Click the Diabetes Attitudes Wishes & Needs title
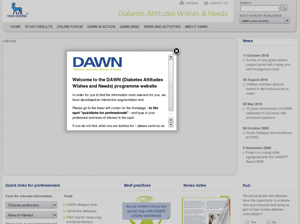 click(x=172, y=14)
